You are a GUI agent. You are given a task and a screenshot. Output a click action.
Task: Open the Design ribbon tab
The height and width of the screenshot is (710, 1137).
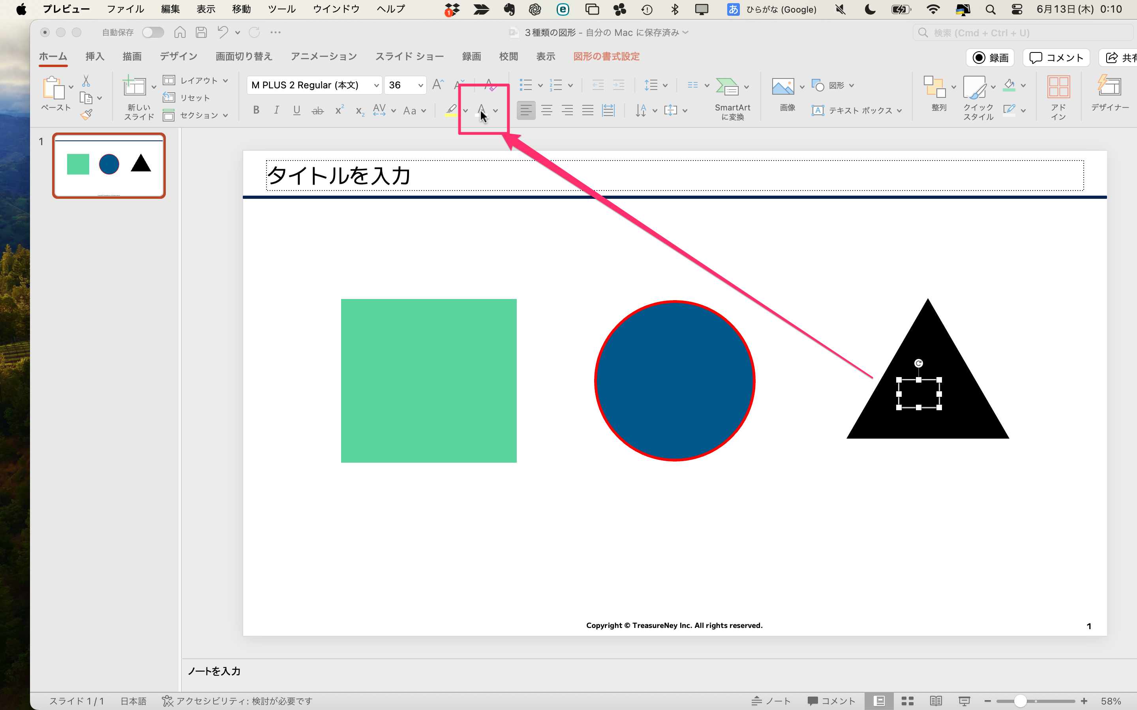click(178, 56)
